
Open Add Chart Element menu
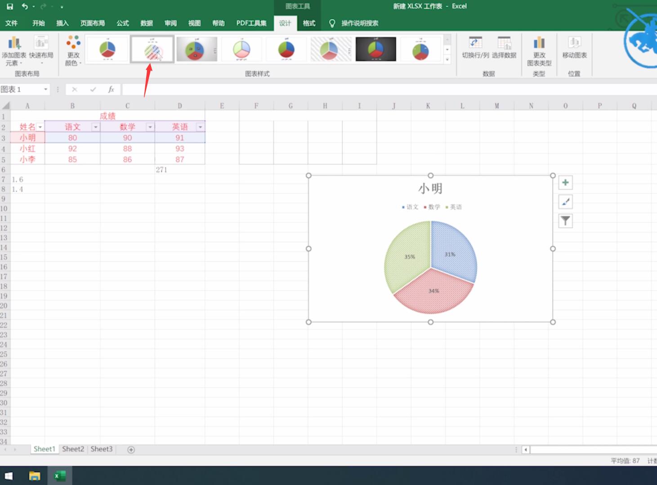coord(14,50)
